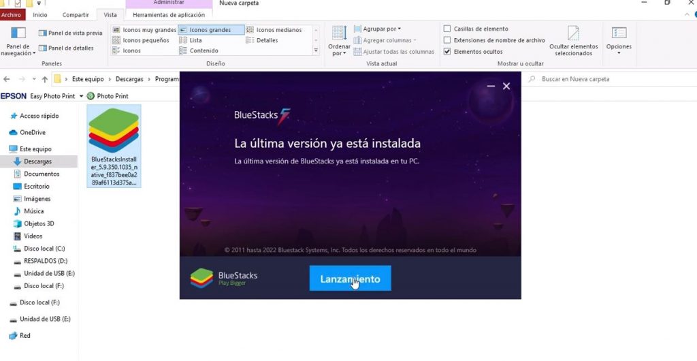Enable Panel de vista previa
The height and width of the screenshot is (361, 697).
coord(71,33)
